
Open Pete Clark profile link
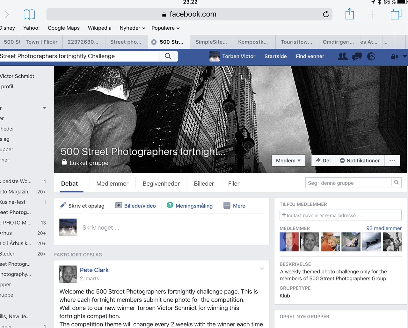[94, 270]
